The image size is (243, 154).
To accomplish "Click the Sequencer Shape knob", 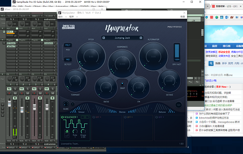I will click(83, 131).
